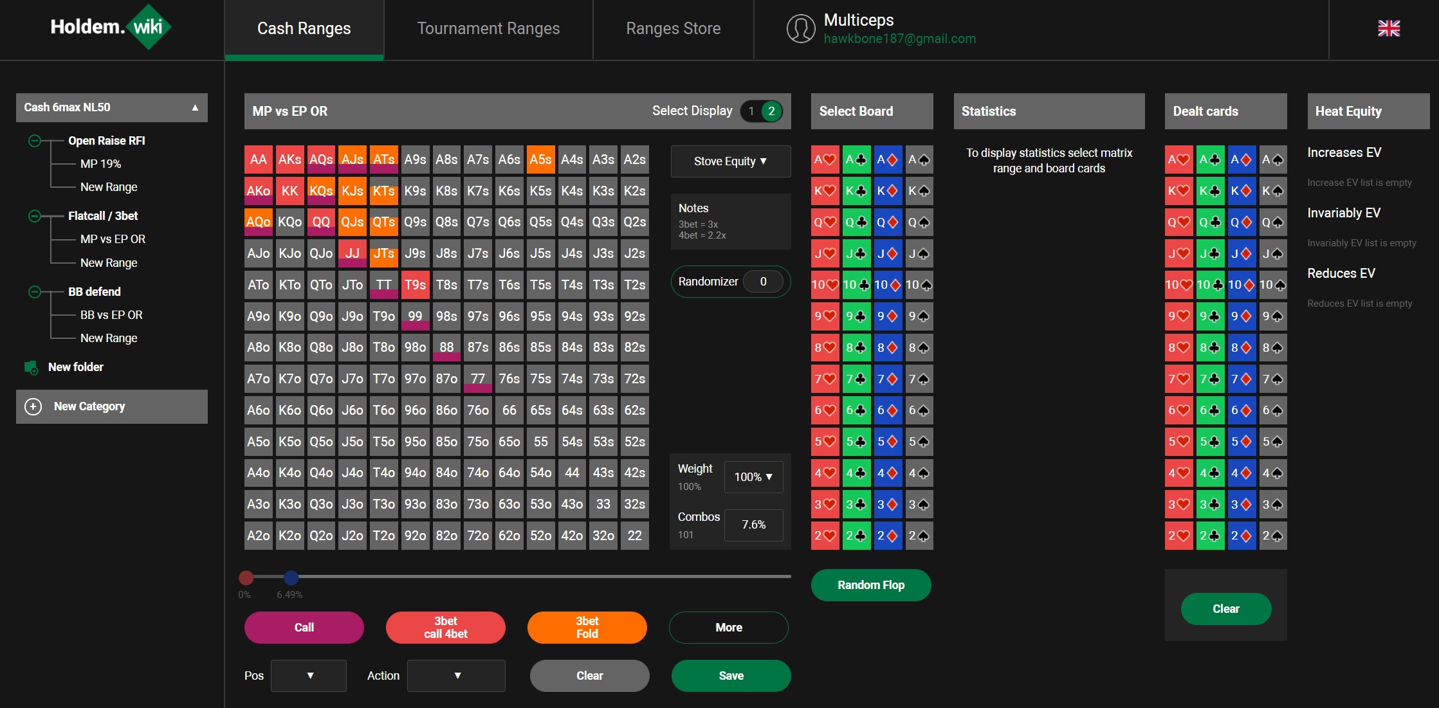Switch to Cash Ranges tab
This screenshot has height=708, width=1439.
[x=304, y=29]
